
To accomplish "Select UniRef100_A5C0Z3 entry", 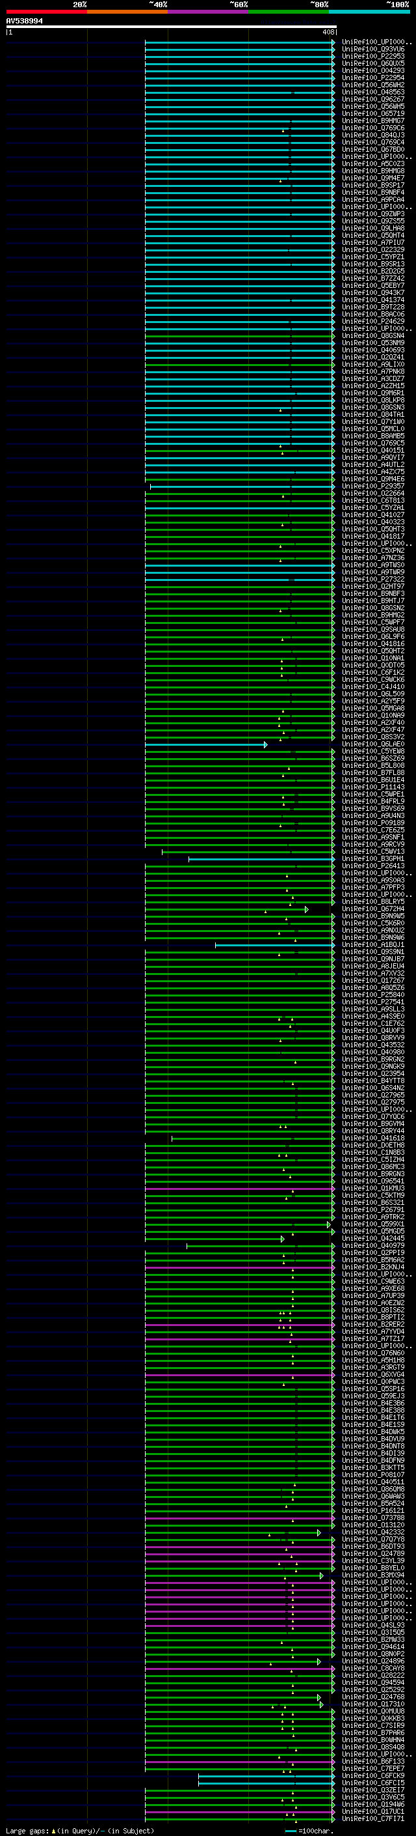I will tap(373, 164).
